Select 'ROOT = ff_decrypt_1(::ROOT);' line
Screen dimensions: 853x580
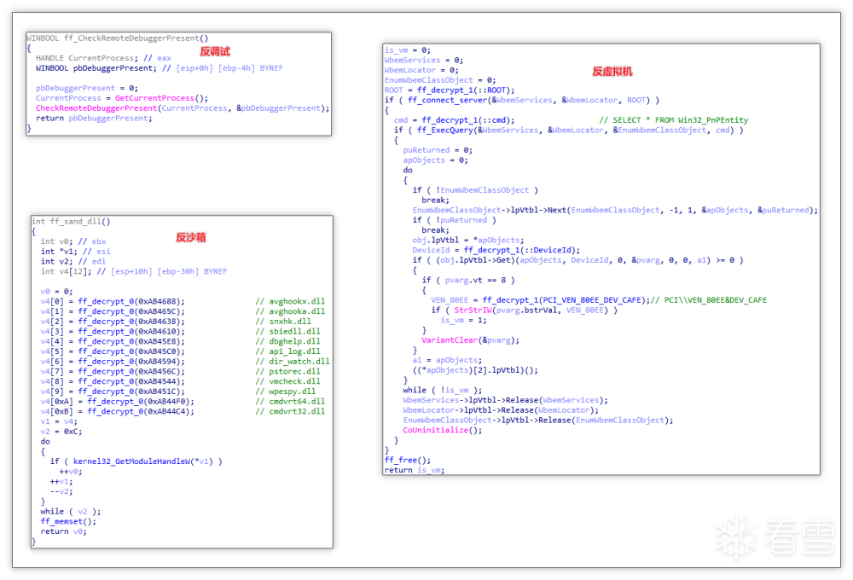tap(450, 90)
